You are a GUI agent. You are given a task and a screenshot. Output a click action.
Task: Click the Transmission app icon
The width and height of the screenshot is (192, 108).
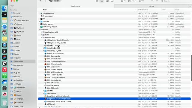tap(41, 16)
